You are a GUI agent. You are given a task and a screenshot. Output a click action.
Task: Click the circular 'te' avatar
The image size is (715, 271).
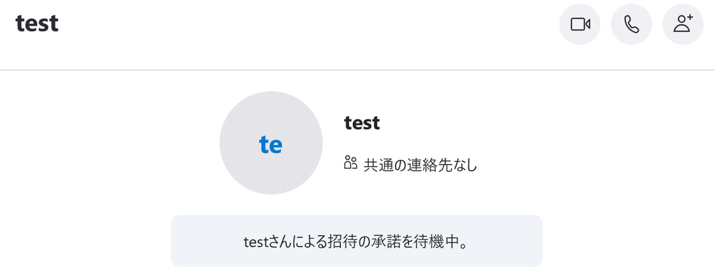coord(271,143)
